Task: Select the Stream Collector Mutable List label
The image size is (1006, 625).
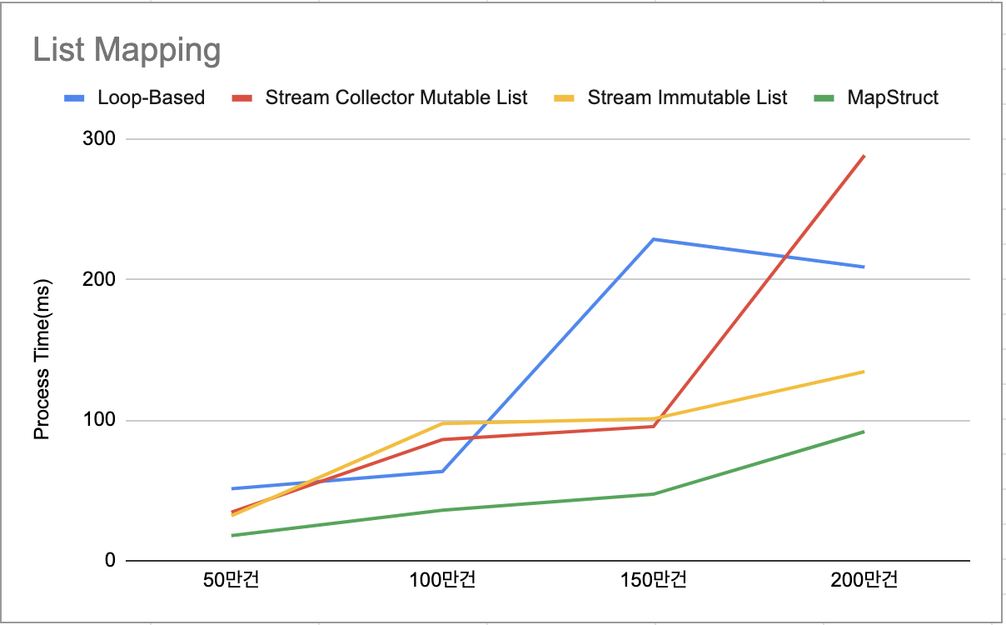Action: [396, 97]
